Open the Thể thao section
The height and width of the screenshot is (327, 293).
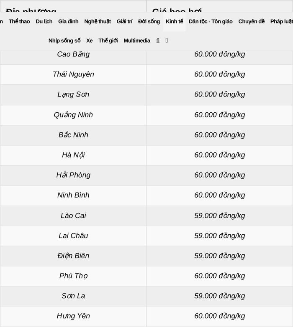[x=19, y=21]
